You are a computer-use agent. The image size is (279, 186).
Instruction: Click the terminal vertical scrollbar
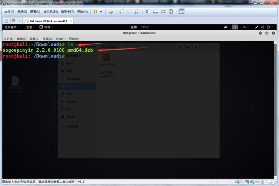[276, 110]
